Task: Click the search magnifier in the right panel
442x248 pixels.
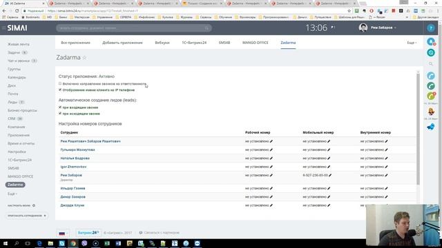Action: pyautogui.click(x=431, y=64)
